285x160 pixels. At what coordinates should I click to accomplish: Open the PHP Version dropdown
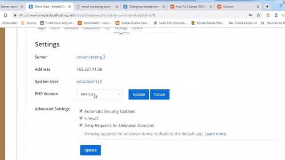(x=100, y=94)
